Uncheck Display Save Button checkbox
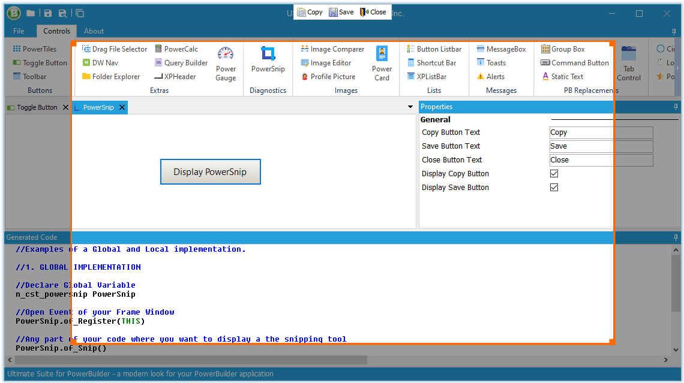Viewport: 684px width, 383px height. click(x=554, y=188)
